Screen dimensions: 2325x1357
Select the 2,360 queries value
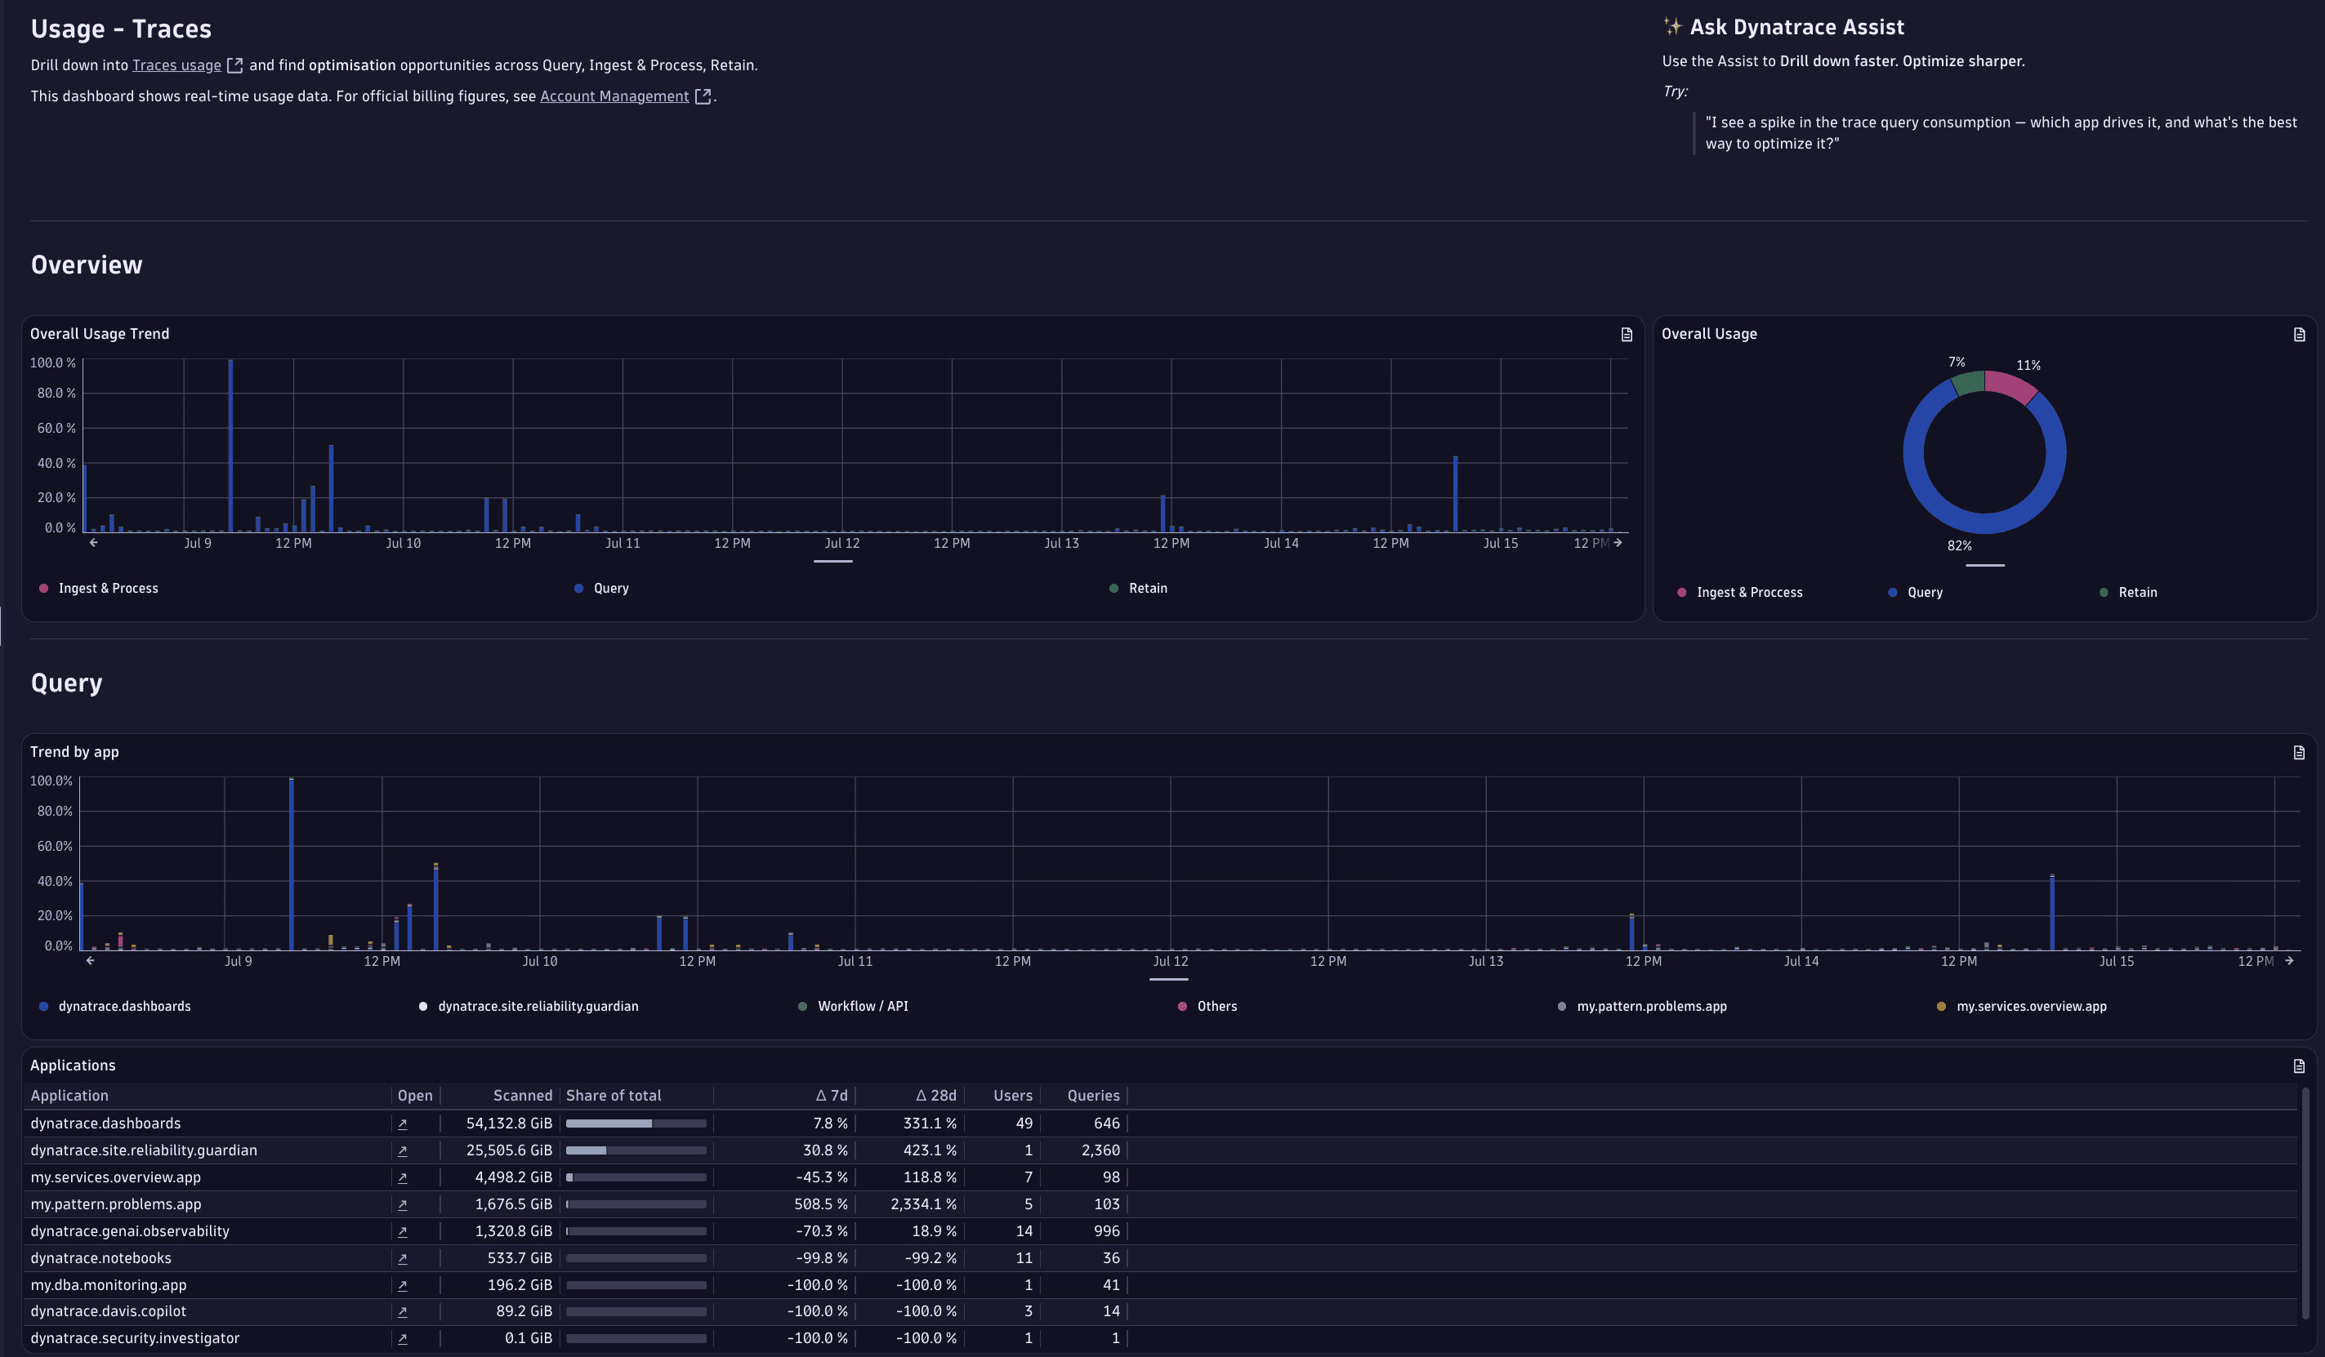click(1100, 1150)
